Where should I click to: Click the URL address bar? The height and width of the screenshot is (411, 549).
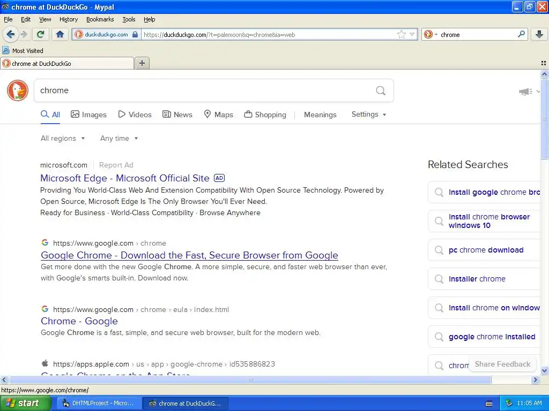(x=269, y=35)
